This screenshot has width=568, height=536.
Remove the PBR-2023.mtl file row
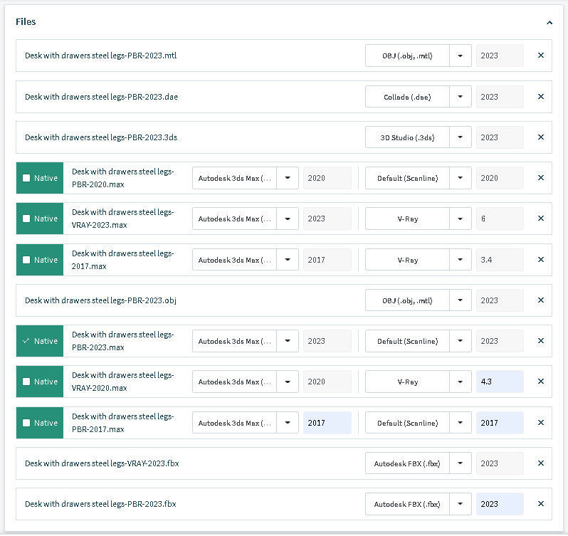tap(541, 56)
